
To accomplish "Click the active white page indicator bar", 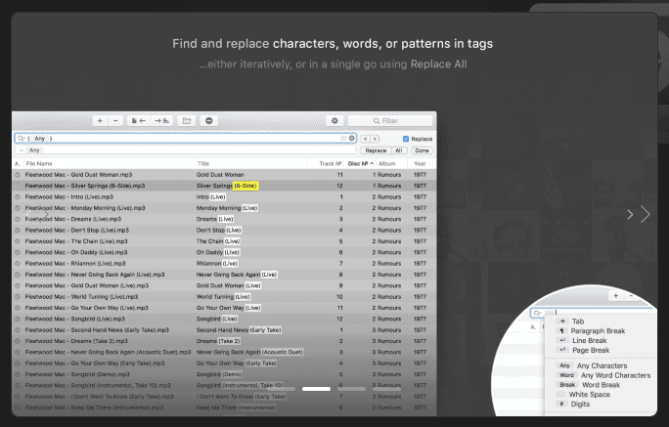I will (316, 389).
